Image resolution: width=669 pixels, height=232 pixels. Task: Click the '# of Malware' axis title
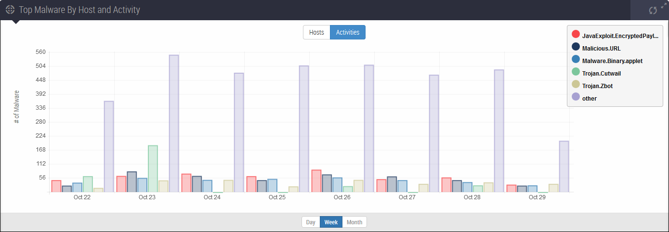(17, 106)
